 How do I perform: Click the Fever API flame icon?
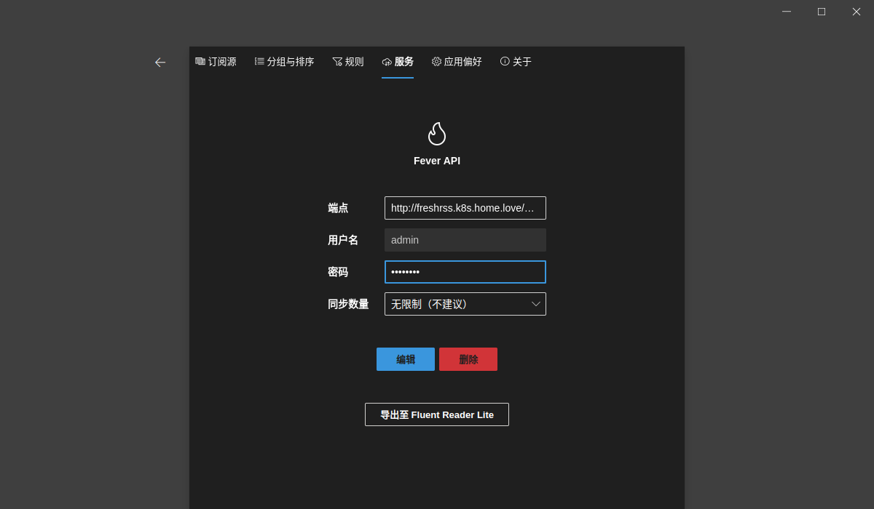click(x=437, y=134)
